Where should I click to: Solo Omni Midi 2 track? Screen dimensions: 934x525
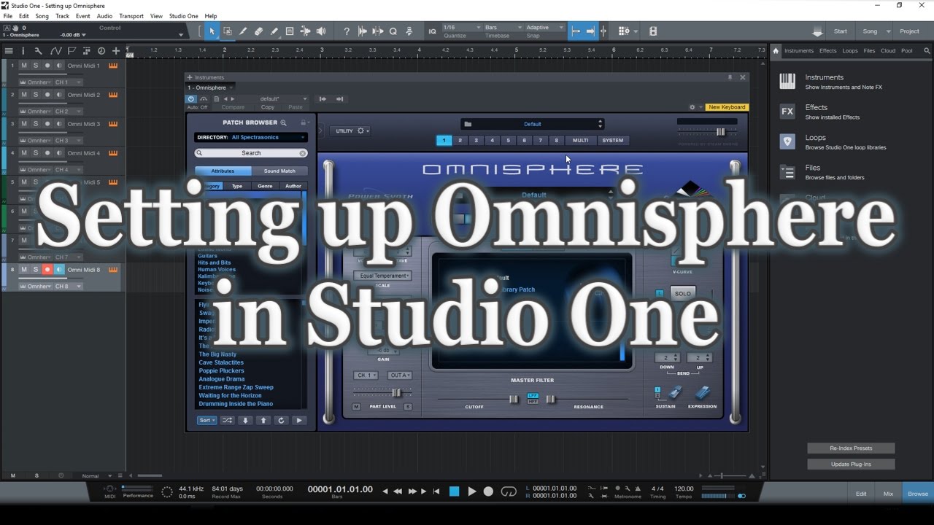(35, 95)
